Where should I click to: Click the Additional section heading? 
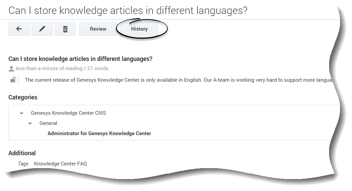coord(22,153)
